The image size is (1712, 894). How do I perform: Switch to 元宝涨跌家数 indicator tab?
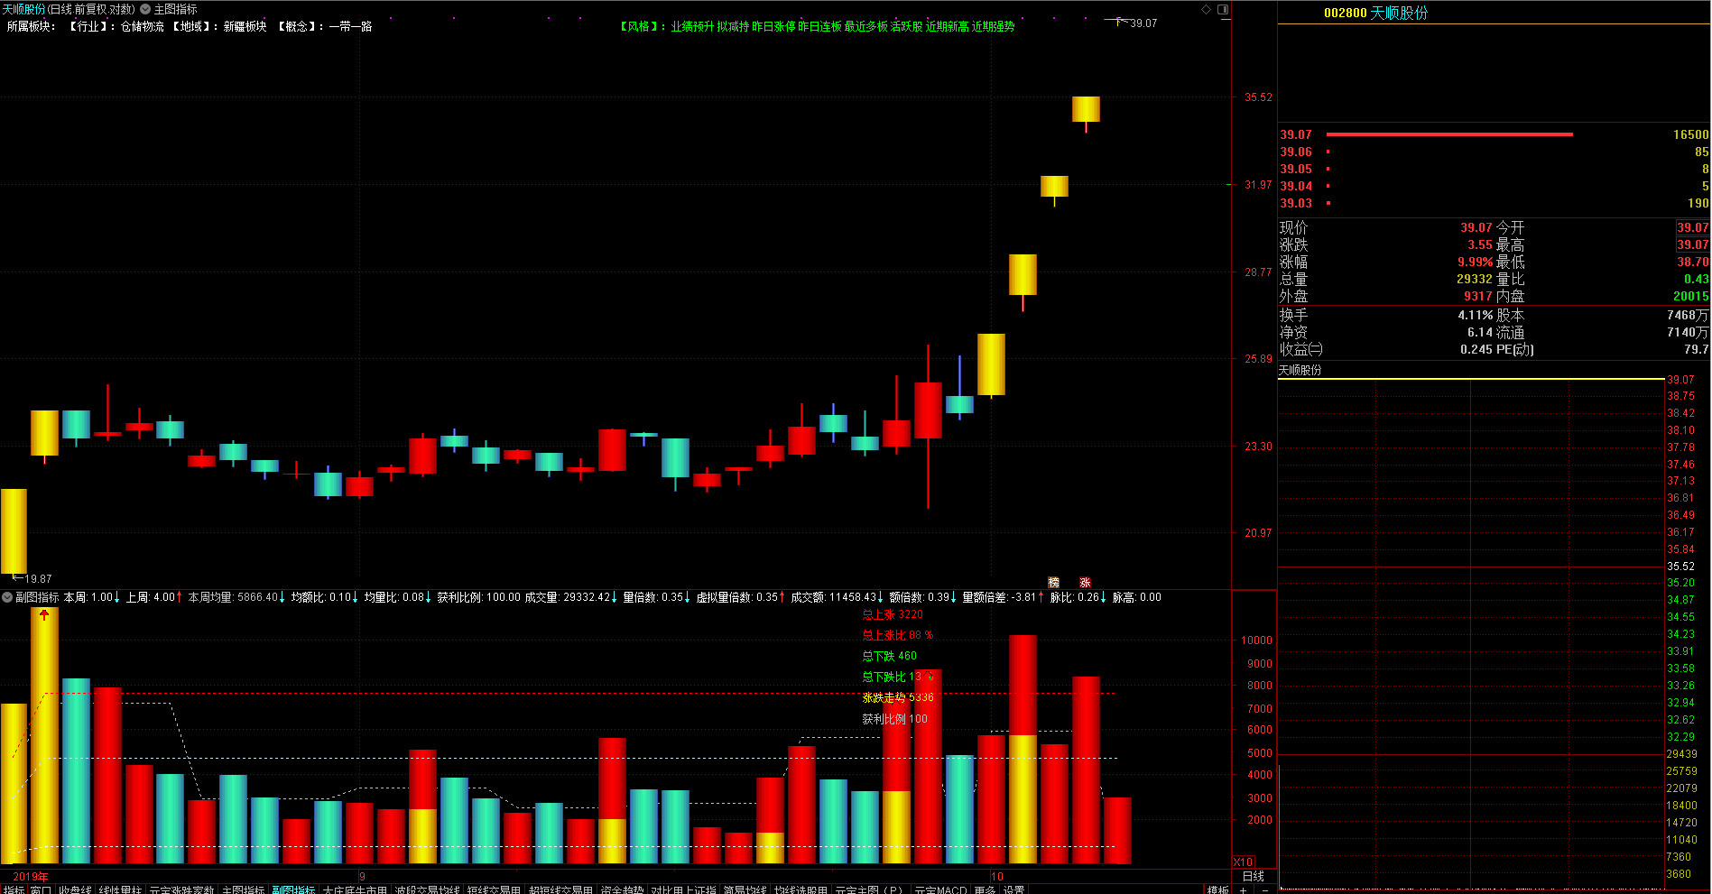click(x=181, y=889)
